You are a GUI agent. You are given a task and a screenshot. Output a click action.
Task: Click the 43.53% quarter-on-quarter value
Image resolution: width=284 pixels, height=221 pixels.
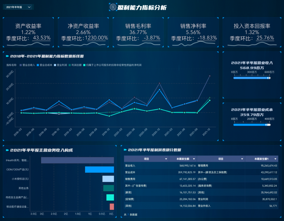42,38
